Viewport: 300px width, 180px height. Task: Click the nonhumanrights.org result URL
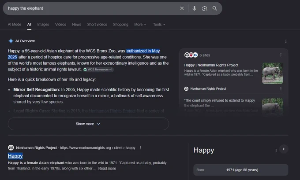[x=97, y=148]
